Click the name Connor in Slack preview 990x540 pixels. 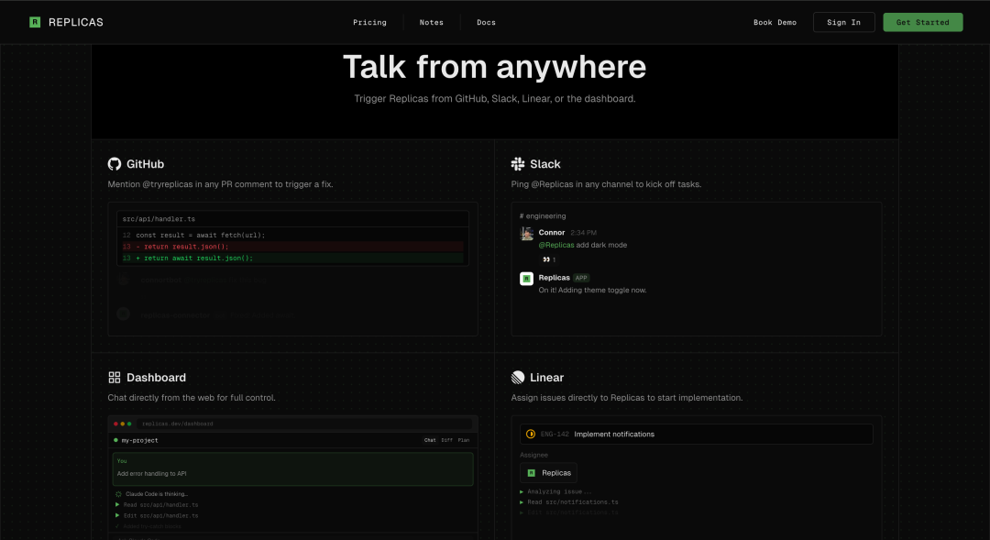pos(551,233)
